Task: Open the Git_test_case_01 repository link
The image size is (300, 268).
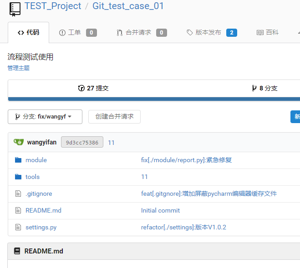Action: pyautogui.click(x=128, y=6)
